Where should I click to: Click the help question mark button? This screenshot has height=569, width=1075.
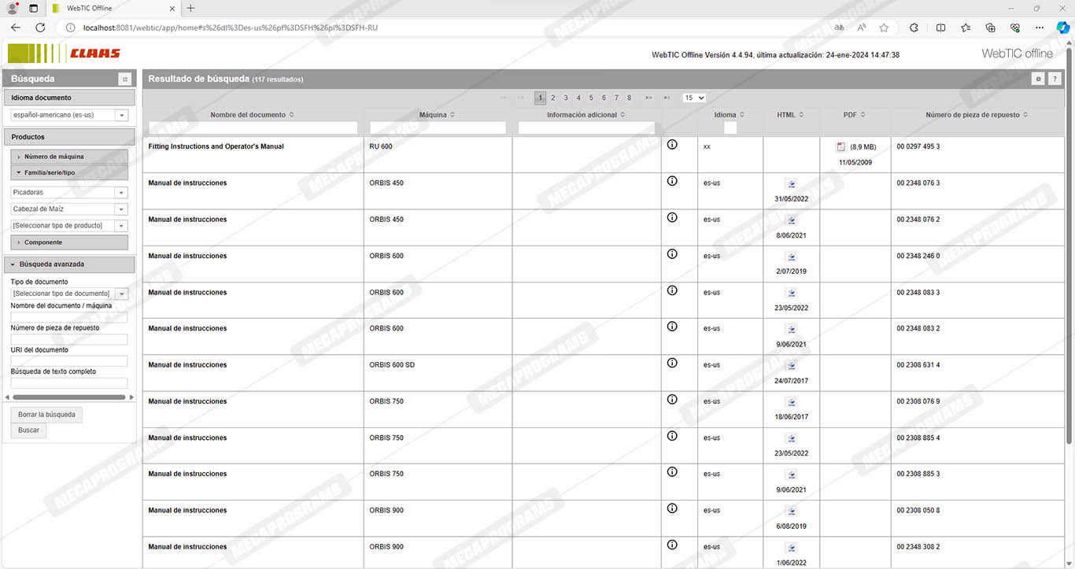pyautogui.click(x=1055, y=79)
